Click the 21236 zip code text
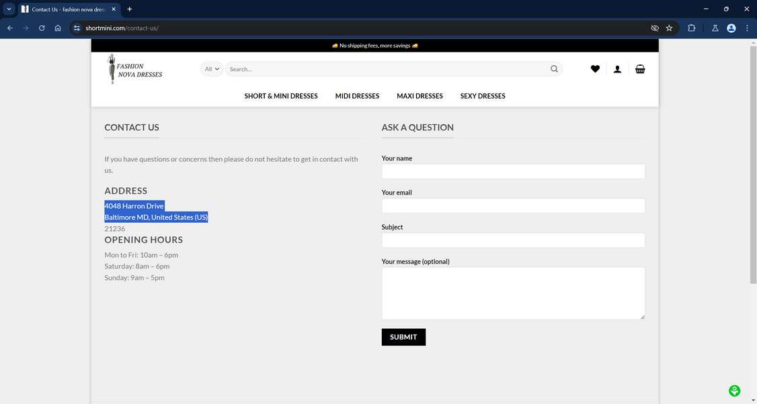Viewport: 757px width, 404px height. coord(115,229)
